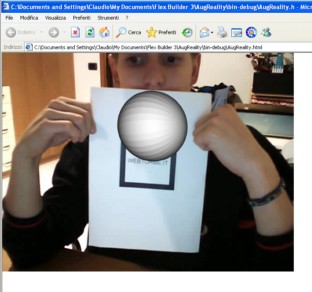The width and height of the screenshot is (312, 292).
Task: Click the webcam video with grey sphere
Action: [148, 162]
